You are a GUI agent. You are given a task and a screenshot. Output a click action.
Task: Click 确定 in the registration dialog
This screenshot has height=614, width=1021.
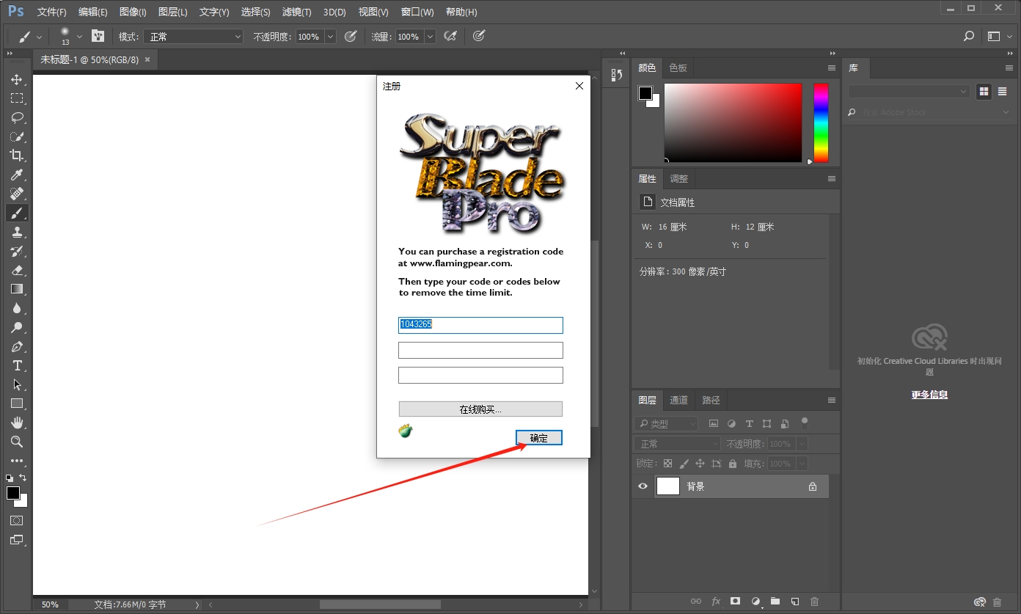(539, 438)
